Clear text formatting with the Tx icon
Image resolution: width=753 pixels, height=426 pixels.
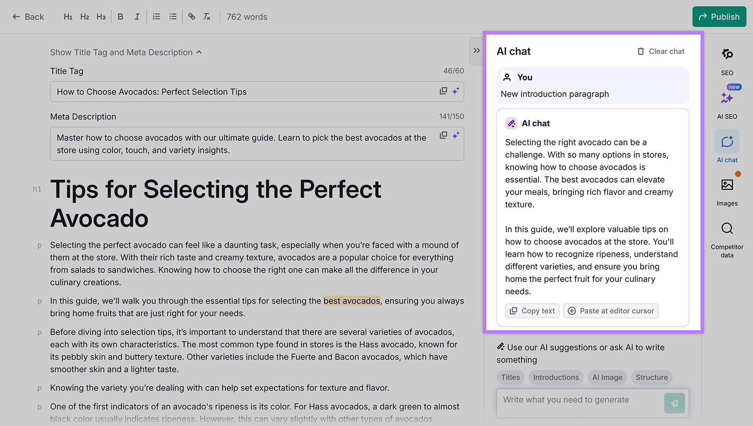tap(207, 16)
